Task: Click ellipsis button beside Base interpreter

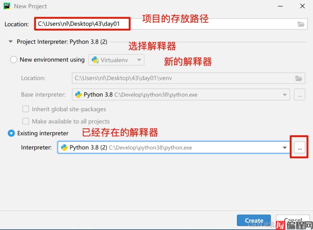Action: point(300,95)
